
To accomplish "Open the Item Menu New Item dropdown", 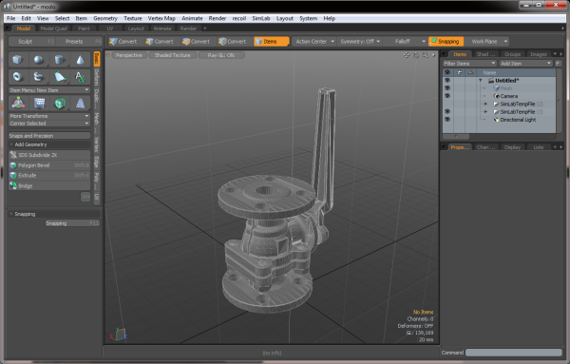I will (x=49, y=90).
